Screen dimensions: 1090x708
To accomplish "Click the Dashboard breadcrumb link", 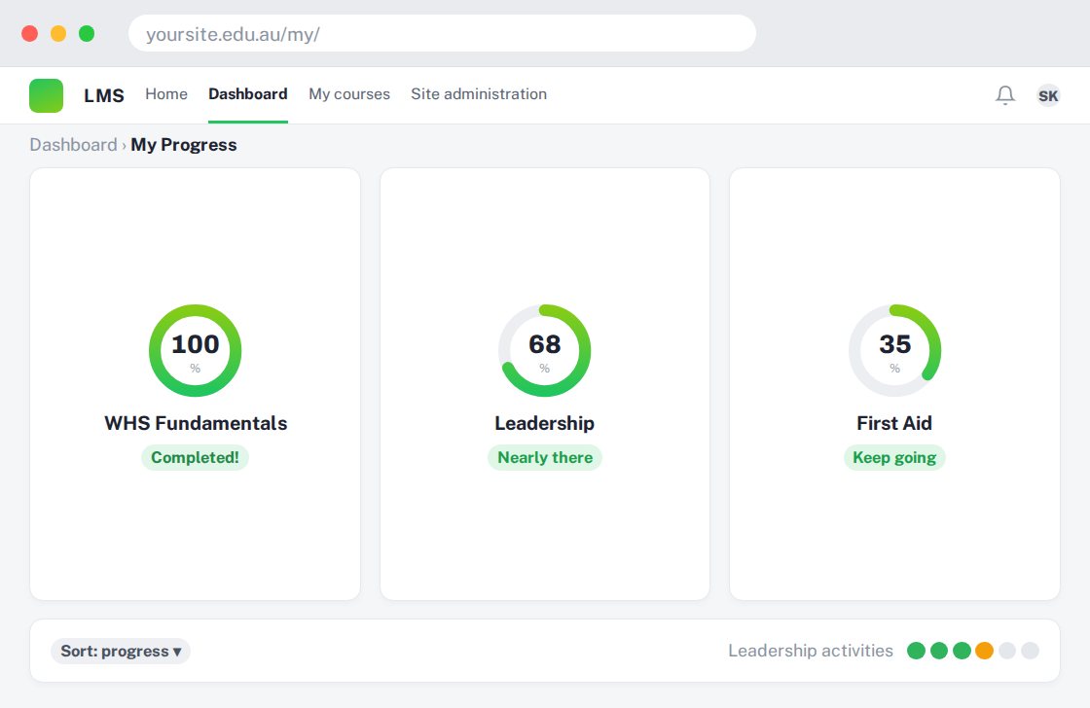I will [73, 145].
